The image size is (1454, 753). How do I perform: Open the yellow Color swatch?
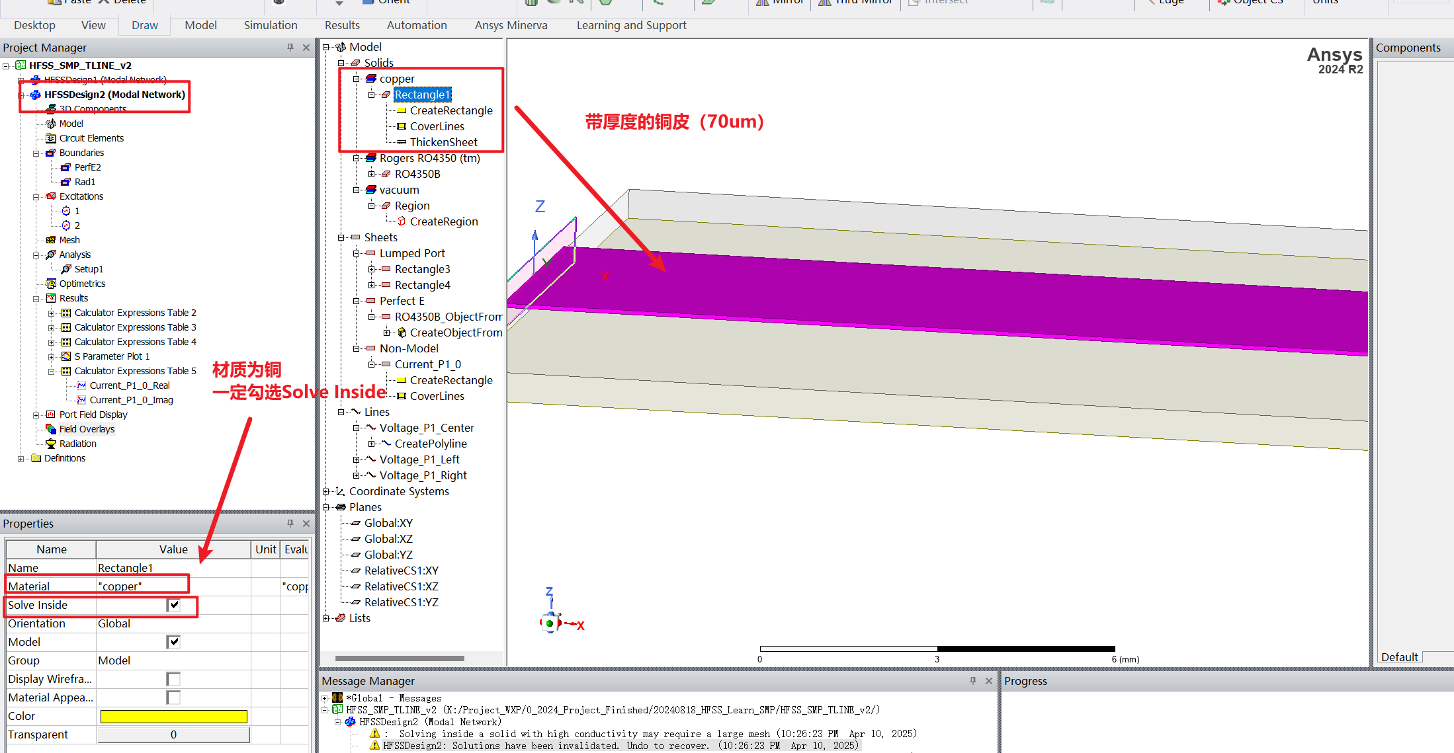click(173, 716)
